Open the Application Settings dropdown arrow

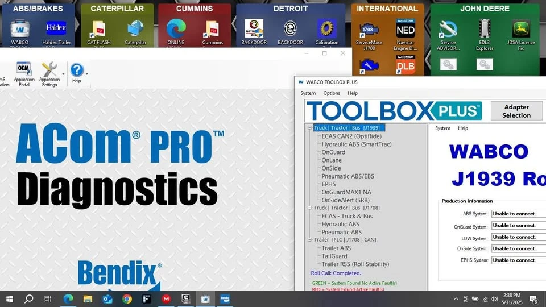[x=63, y=74]
